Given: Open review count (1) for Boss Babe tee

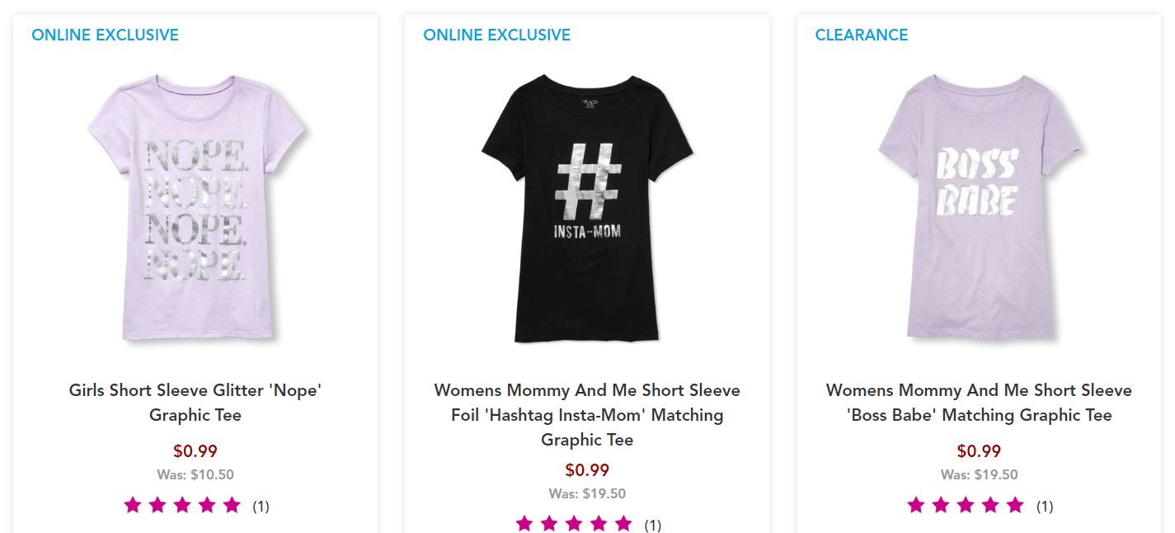Looking at the screenshot, I should (1044, 507).
